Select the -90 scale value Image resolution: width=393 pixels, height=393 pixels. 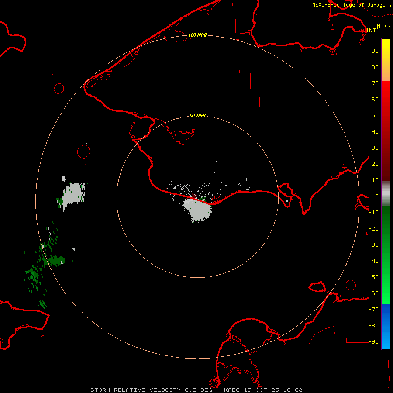point(373,342)
